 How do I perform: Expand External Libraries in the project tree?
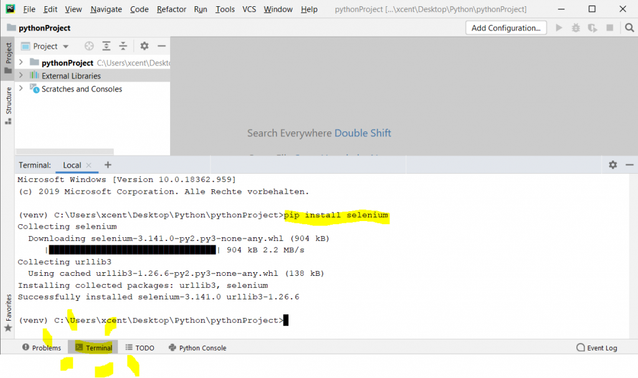[21, 75]
